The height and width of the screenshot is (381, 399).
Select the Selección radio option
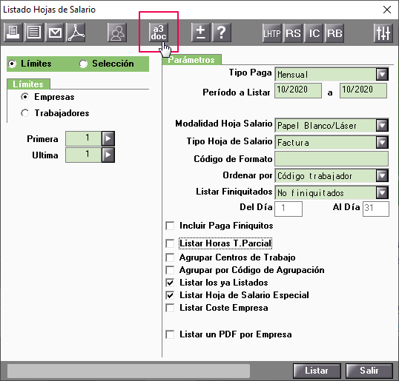click(x=83, y=64)
